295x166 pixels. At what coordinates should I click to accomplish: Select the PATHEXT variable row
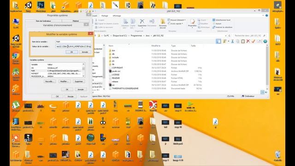pyautogui.click(x=56, y=74)
